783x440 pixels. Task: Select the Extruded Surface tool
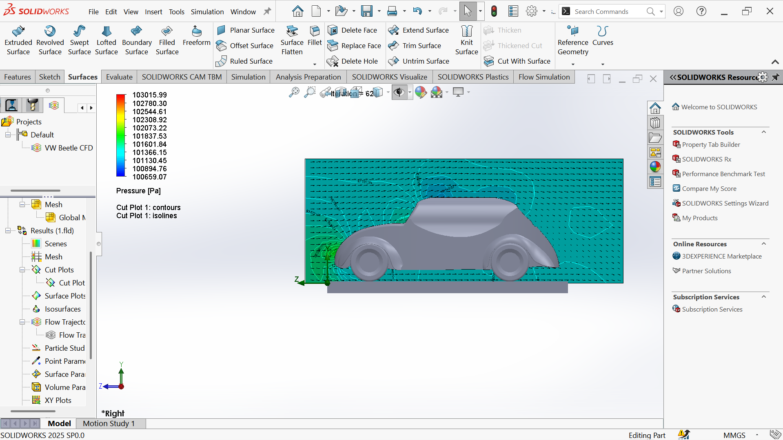(18, 40)
